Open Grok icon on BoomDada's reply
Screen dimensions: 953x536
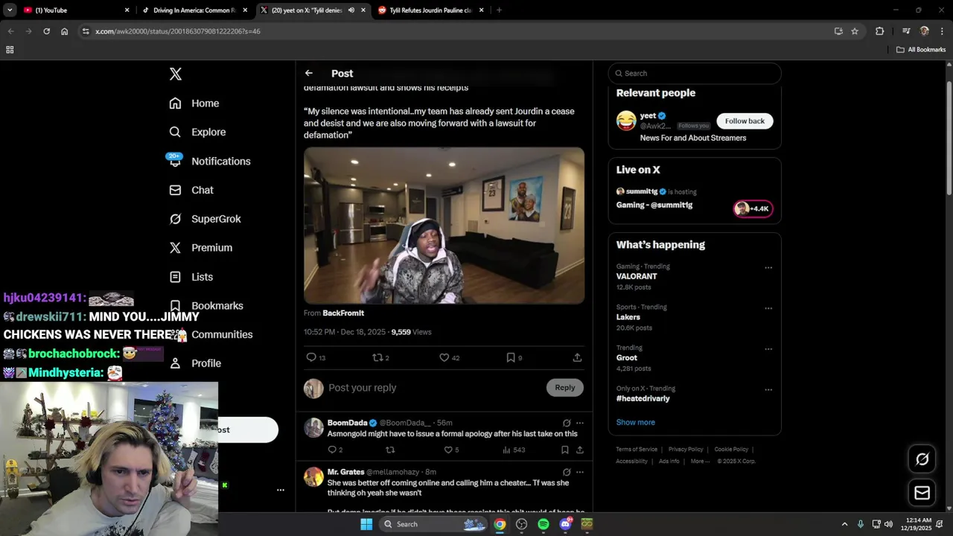[x=567, y=423]
